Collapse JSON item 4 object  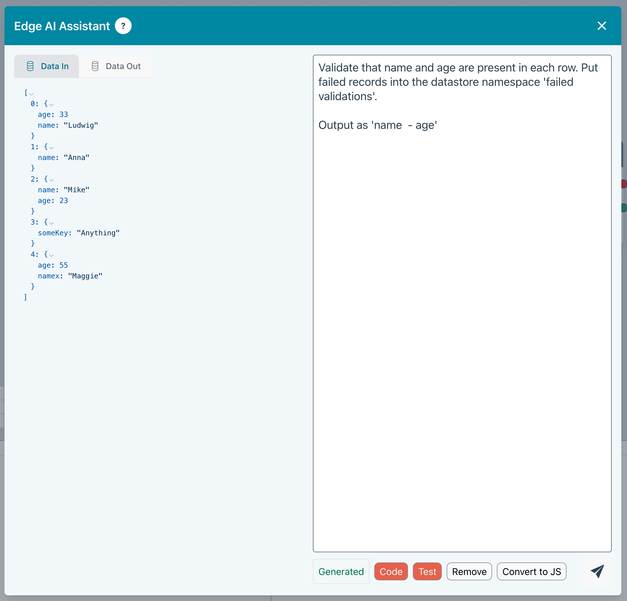[51, 255]
